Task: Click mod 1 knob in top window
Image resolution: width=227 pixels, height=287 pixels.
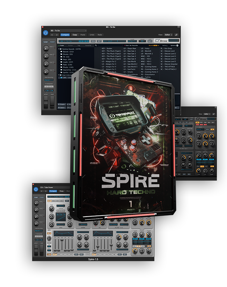Action: pyautogui.click(x=46, y=48)
